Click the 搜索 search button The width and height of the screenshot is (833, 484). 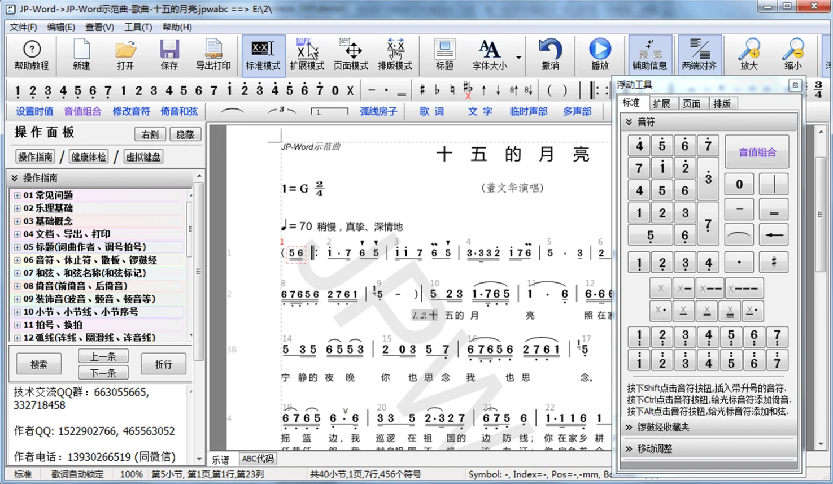39,364
